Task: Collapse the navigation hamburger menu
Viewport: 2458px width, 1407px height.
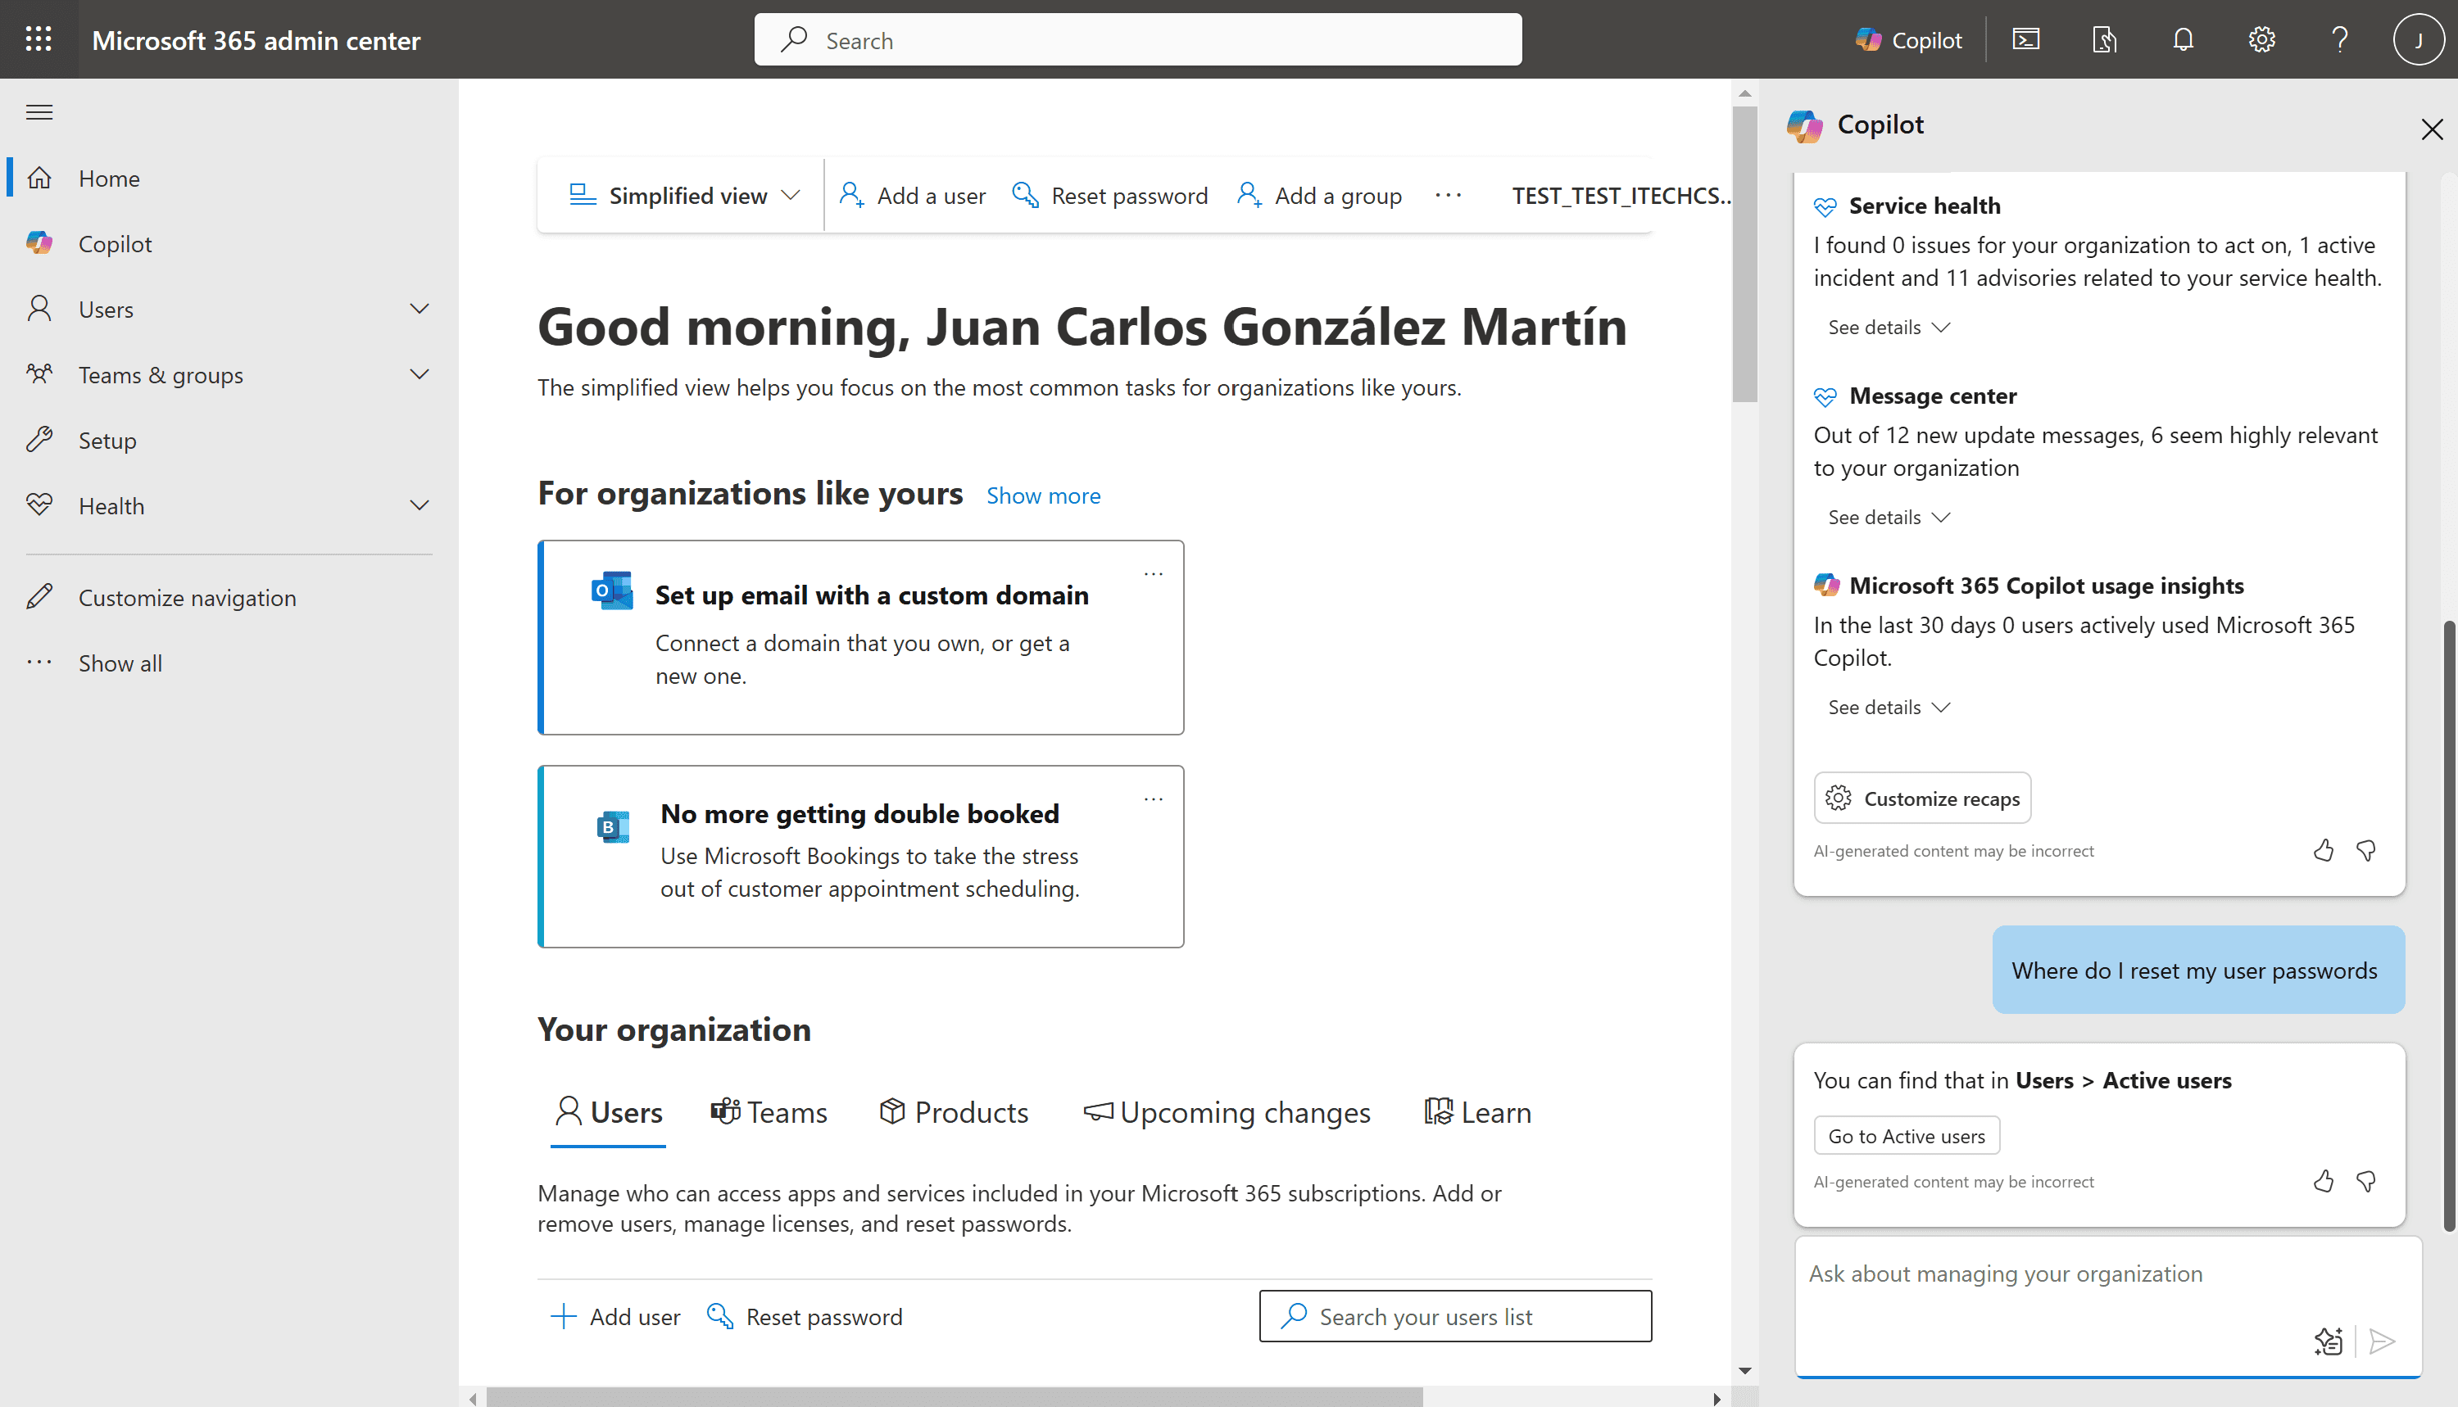Action: pyautogui.click(x=39, y=112)
